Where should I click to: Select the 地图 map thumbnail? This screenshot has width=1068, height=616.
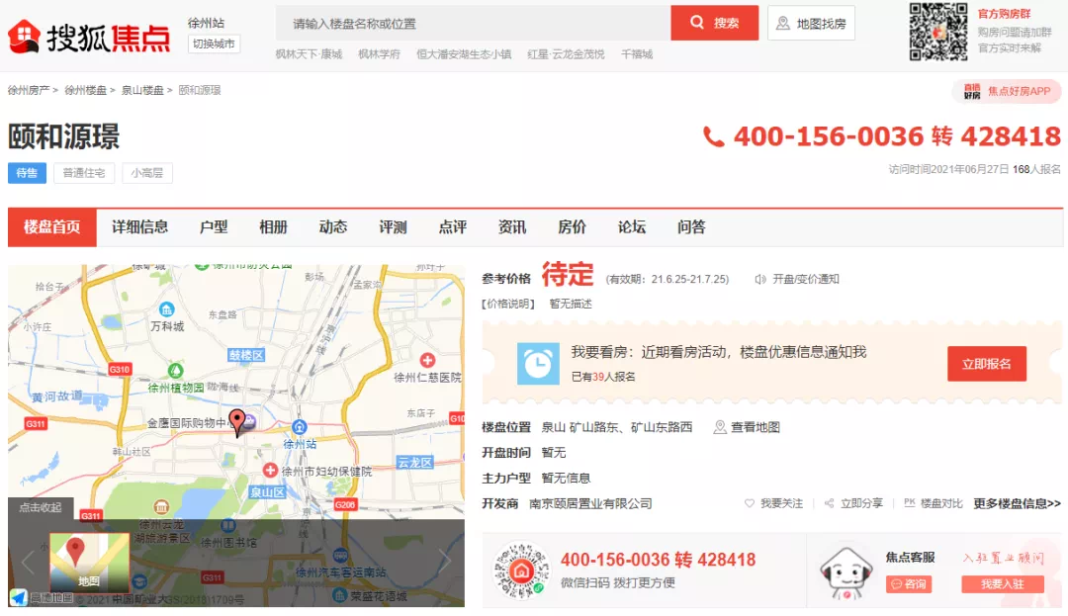89,563
